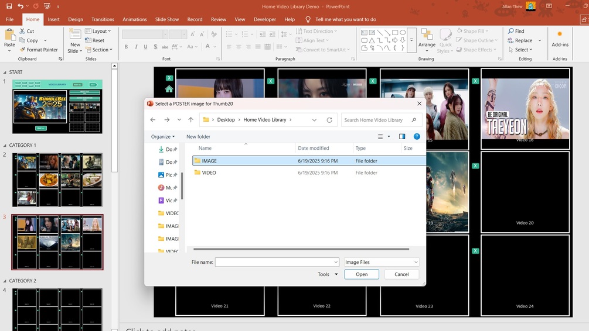The image size is (589, 331).
Task: Go up one folder level in the dialog
Action: (x=191, y=119)
